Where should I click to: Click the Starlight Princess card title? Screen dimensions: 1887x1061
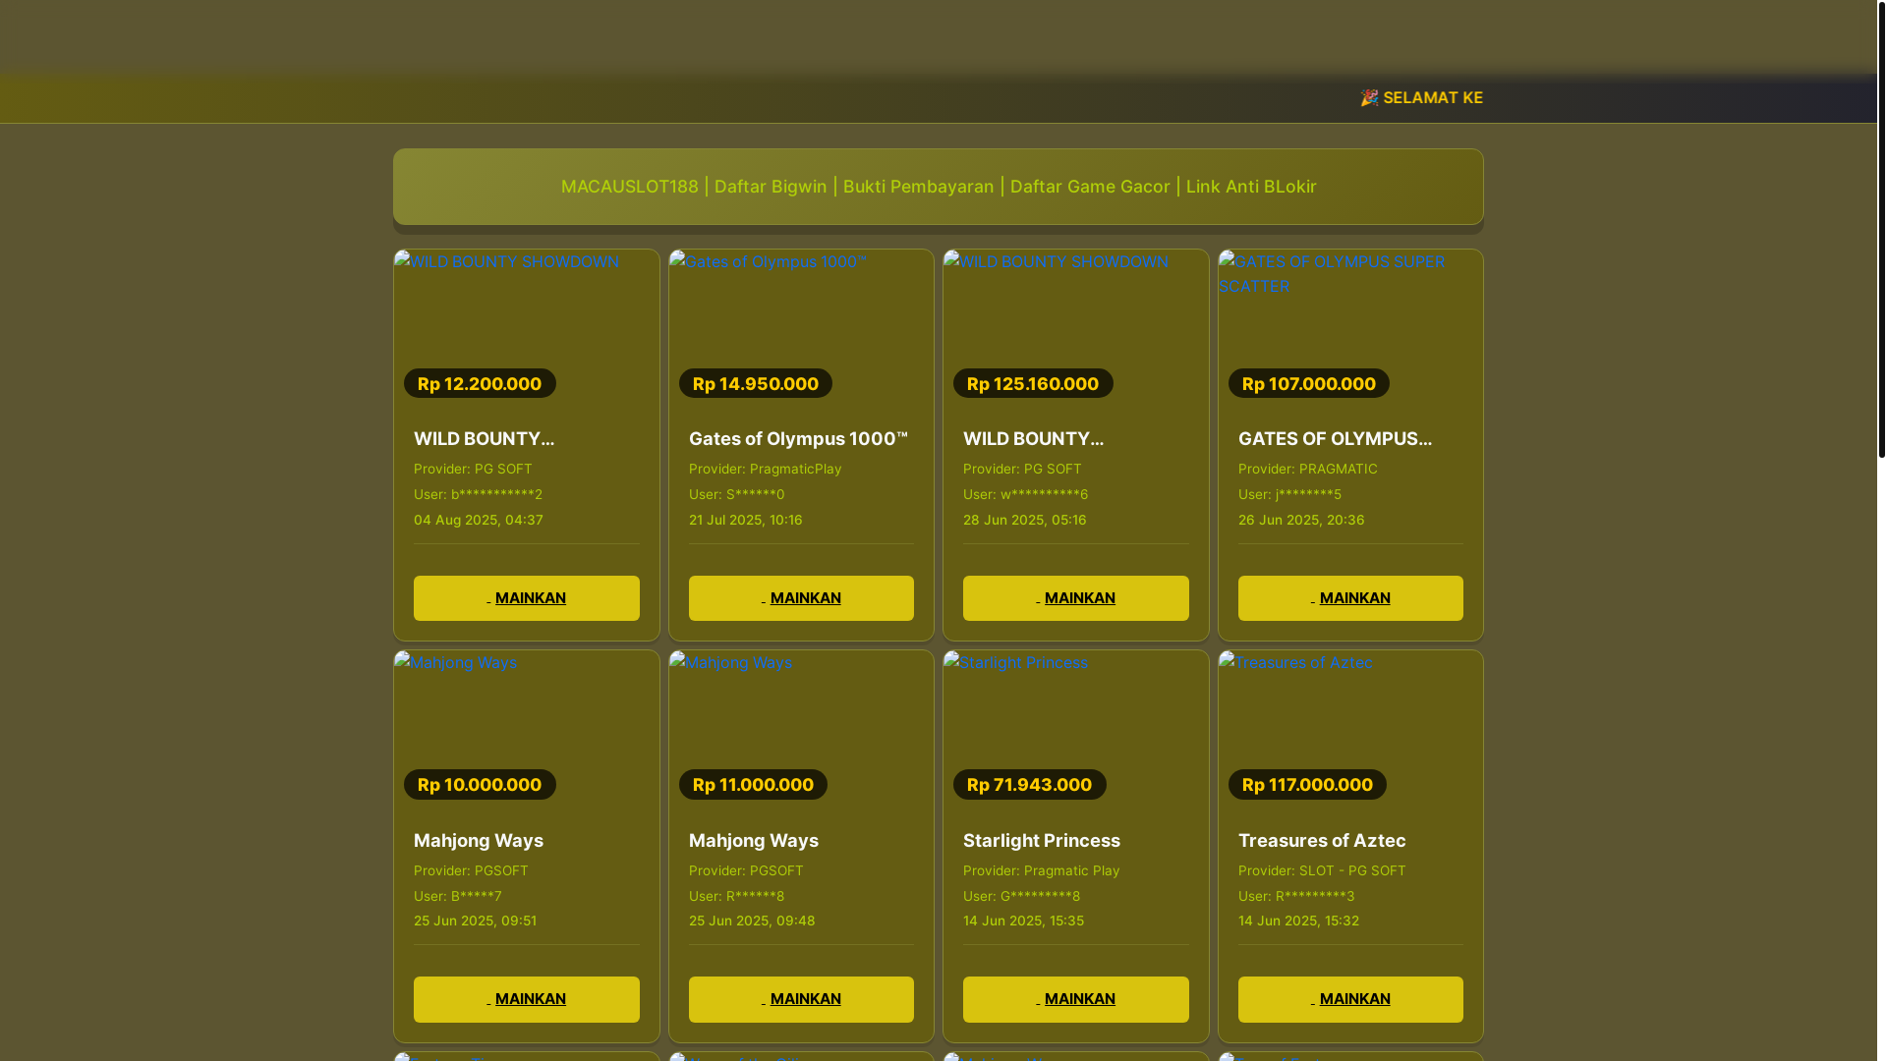(1042, 841)
